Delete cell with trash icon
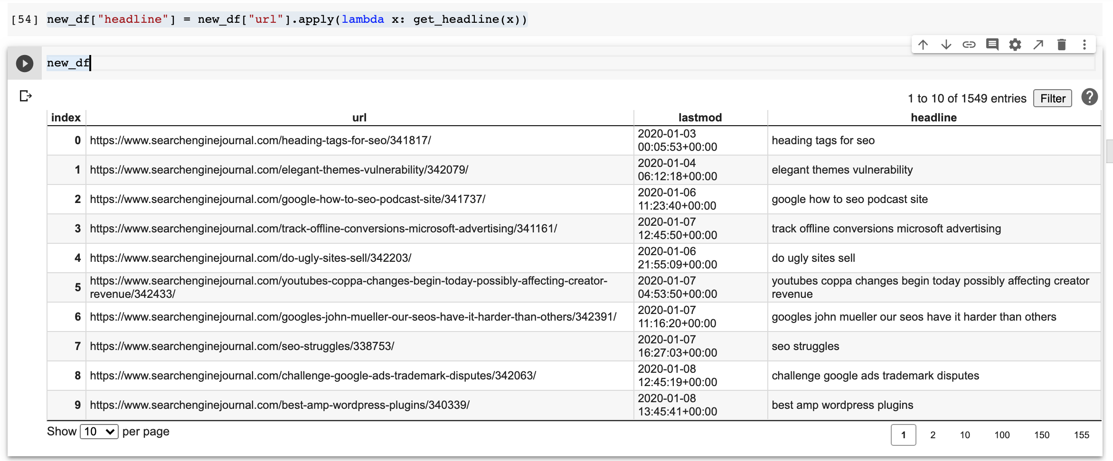Screen dimensions: 1113x461 (1062, 45)
